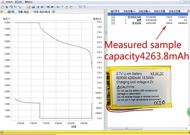
Task: Click the yellow bottom bar's right arrow
Action: [x=189, y=132]
